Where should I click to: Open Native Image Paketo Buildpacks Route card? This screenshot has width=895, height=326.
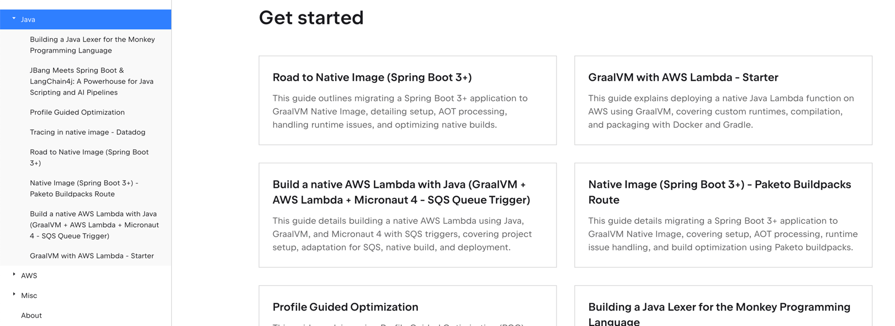(x=723, y=215)
